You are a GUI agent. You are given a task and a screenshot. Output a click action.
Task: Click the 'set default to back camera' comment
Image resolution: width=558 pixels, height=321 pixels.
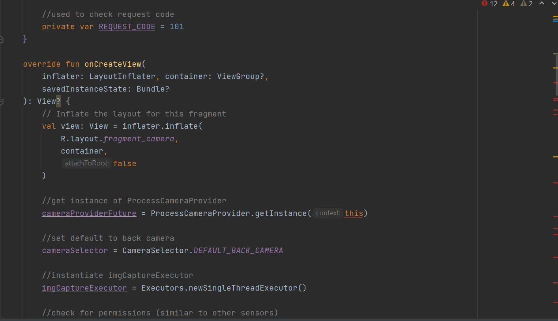coord(108,238)
